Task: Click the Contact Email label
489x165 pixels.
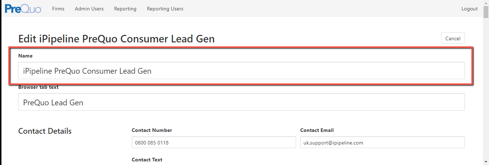Action: [x=317, y=130]
